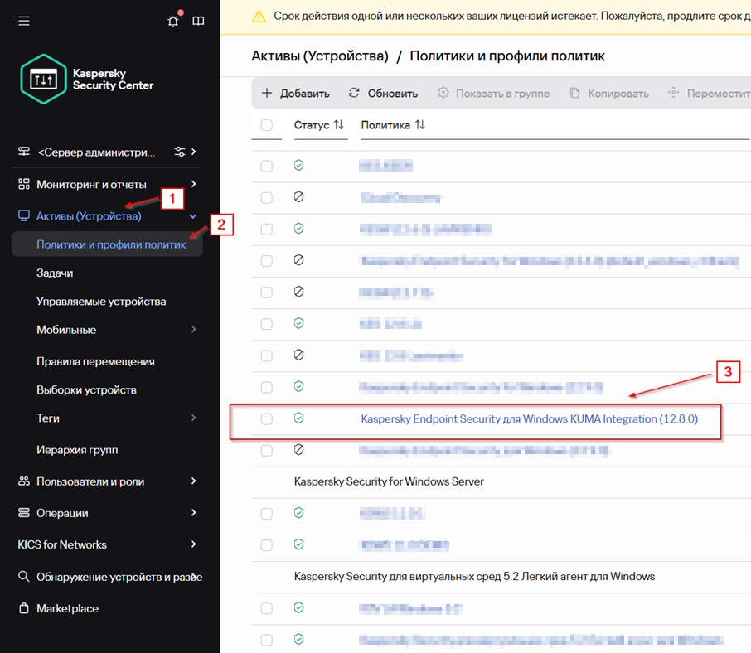Expand the Теги submenu
Screen dimensions: 751x653
(x=193, y=418)
